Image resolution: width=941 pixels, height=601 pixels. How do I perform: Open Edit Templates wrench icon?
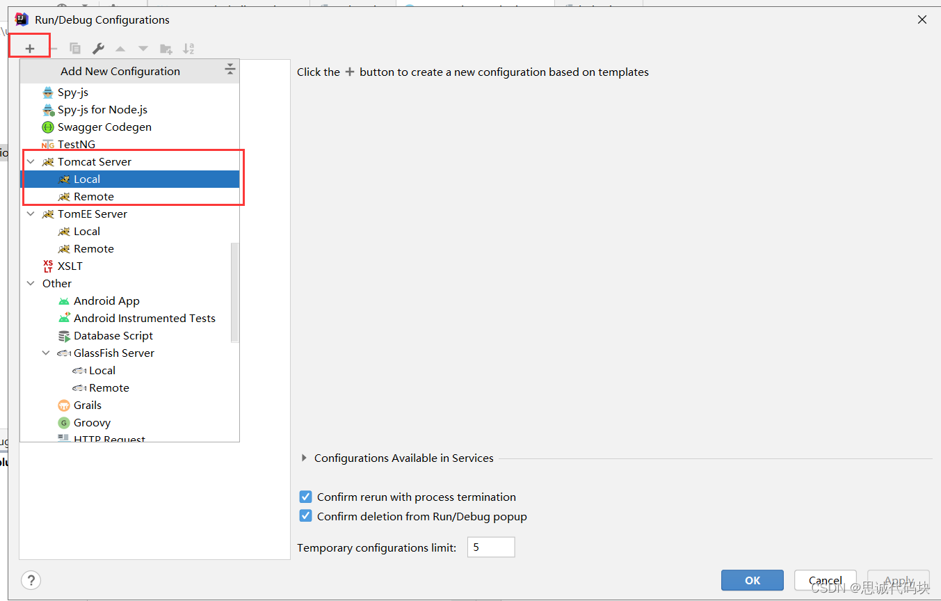click(x=98, y=49)
